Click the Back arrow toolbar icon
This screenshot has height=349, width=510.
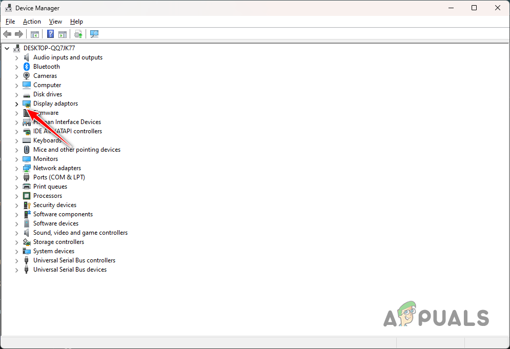(x=7, y=34)
